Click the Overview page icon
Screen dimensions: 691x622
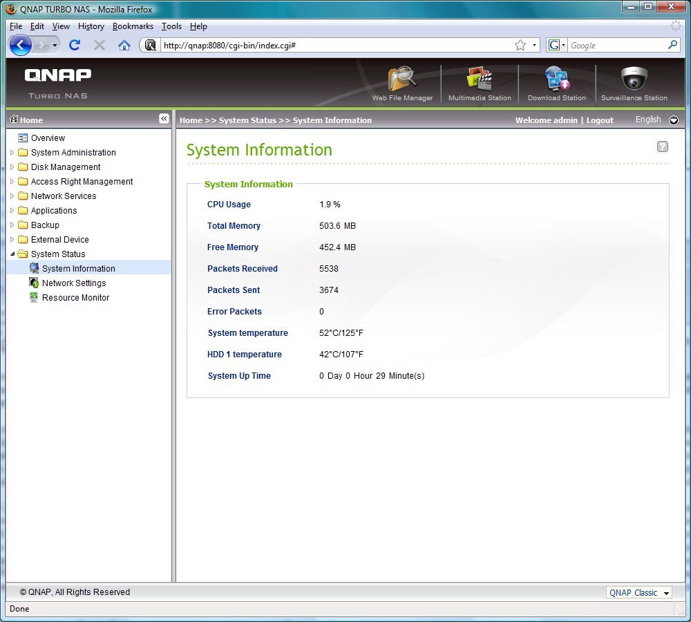[x=23, y=138]
